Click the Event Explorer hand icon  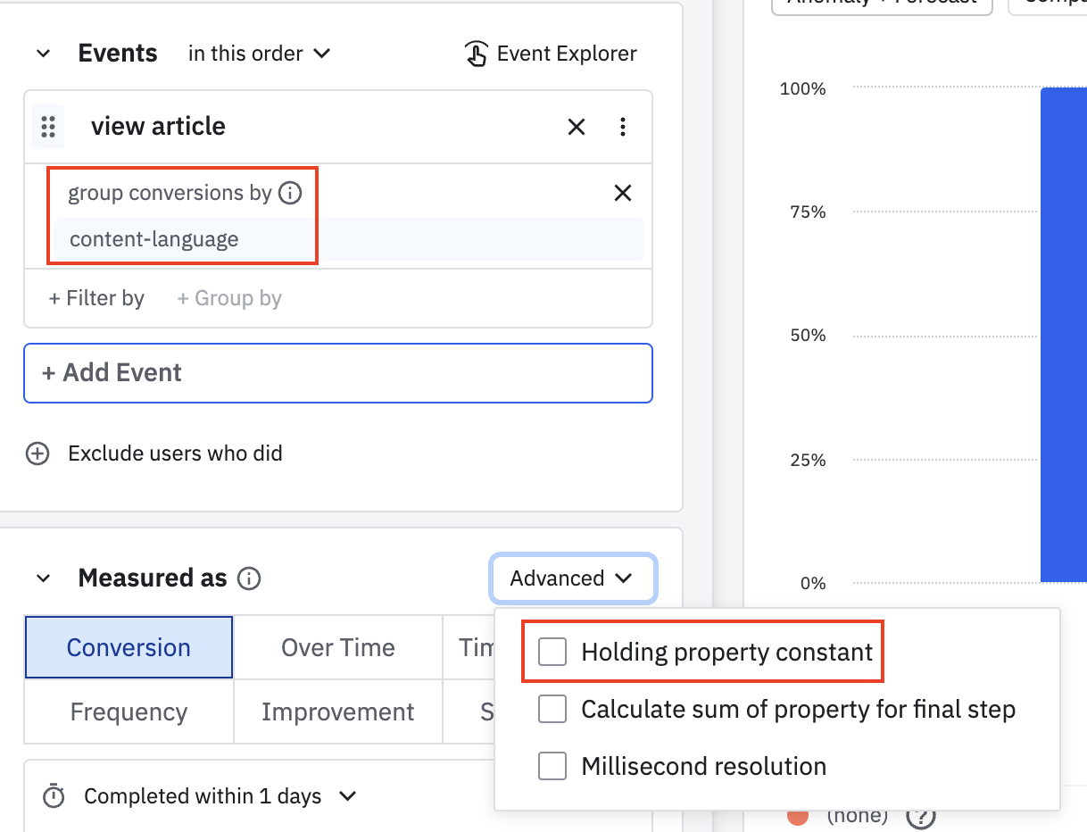[476, 54]
